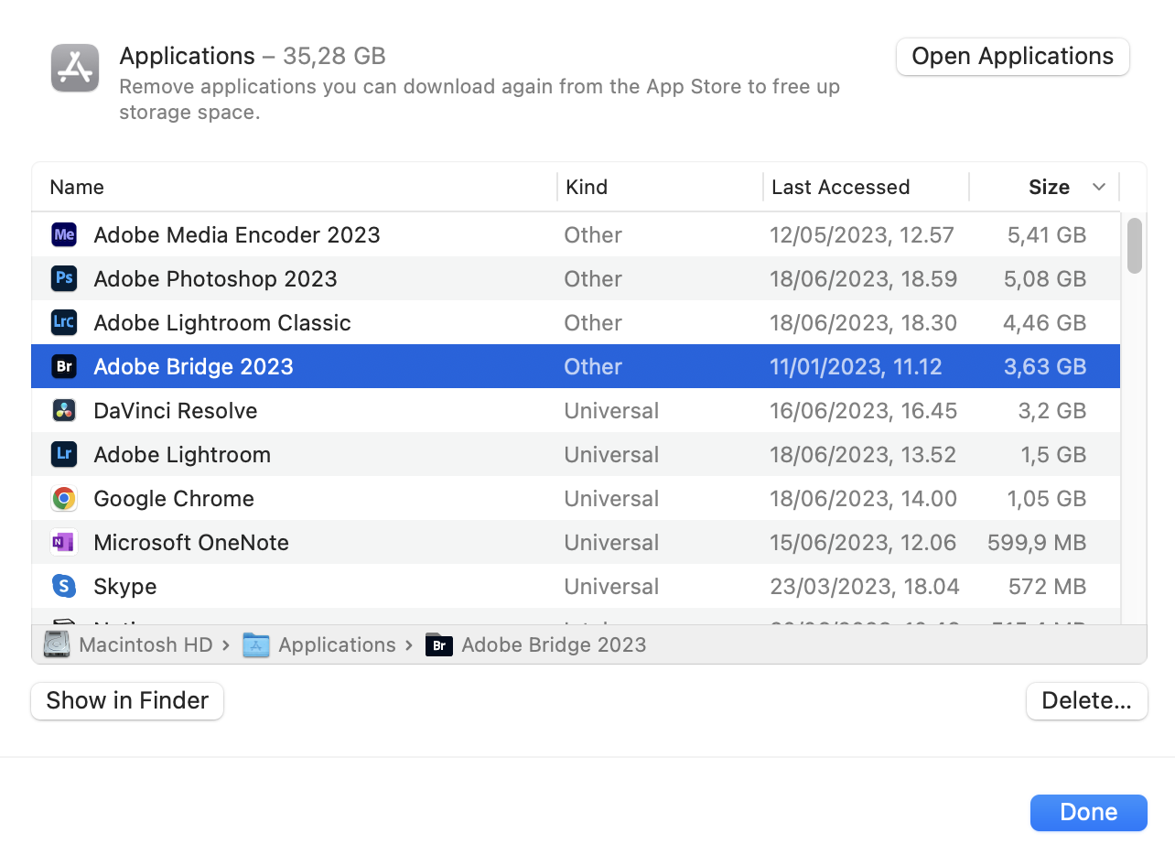Image resolution: width=1175 pixels, height=855 pixels.
Task: Click Adobe Bridge 2023 text in path bar
Action: pos(554,645)
